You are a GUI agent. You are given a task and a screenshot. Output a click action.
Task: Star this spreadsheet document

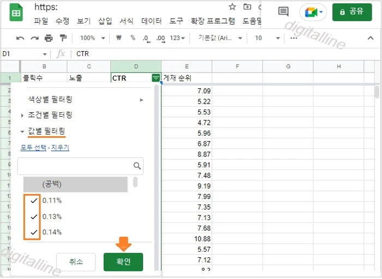[x=232, y=7]
